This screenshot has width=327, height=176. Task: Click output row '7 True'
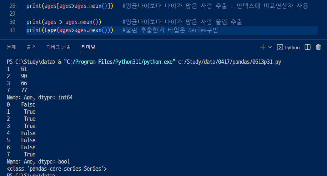pyautogui.click(x=21, y=154)
